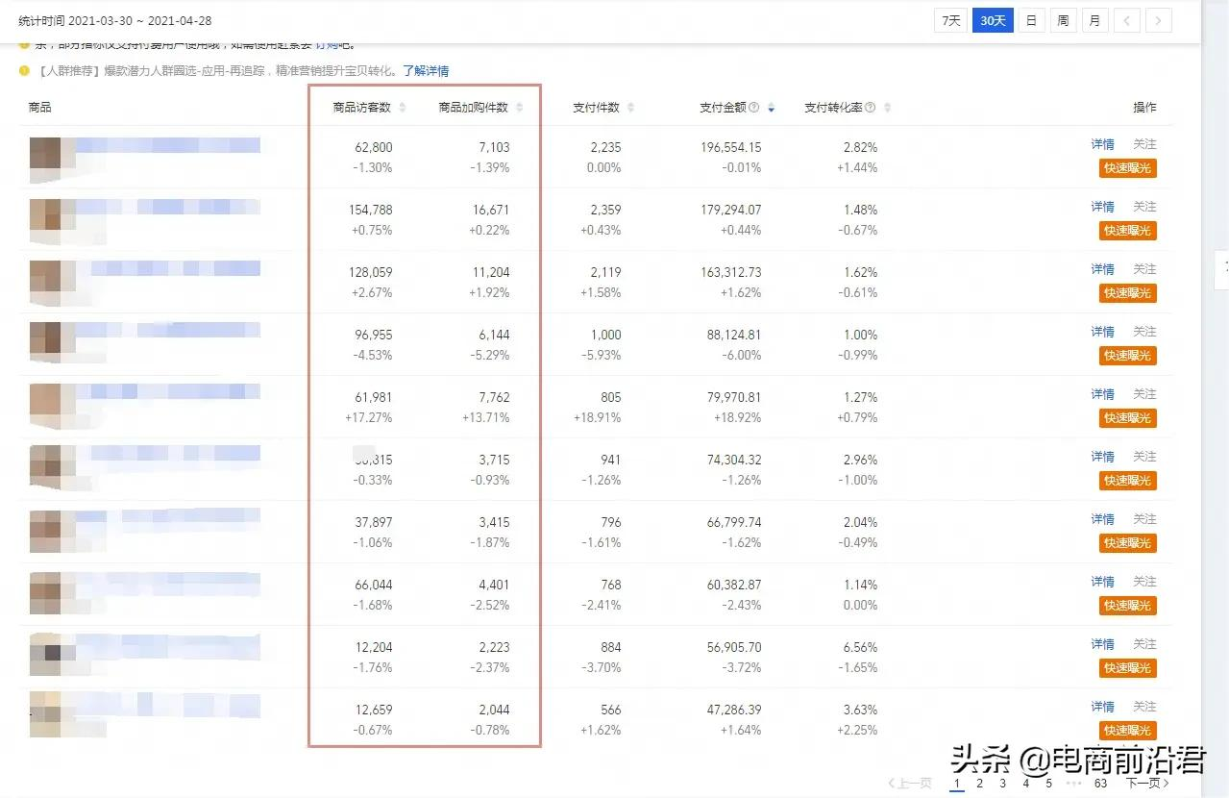Click 快速曝光 on the first product row
1229x798 pixels.
(1127, 167)
